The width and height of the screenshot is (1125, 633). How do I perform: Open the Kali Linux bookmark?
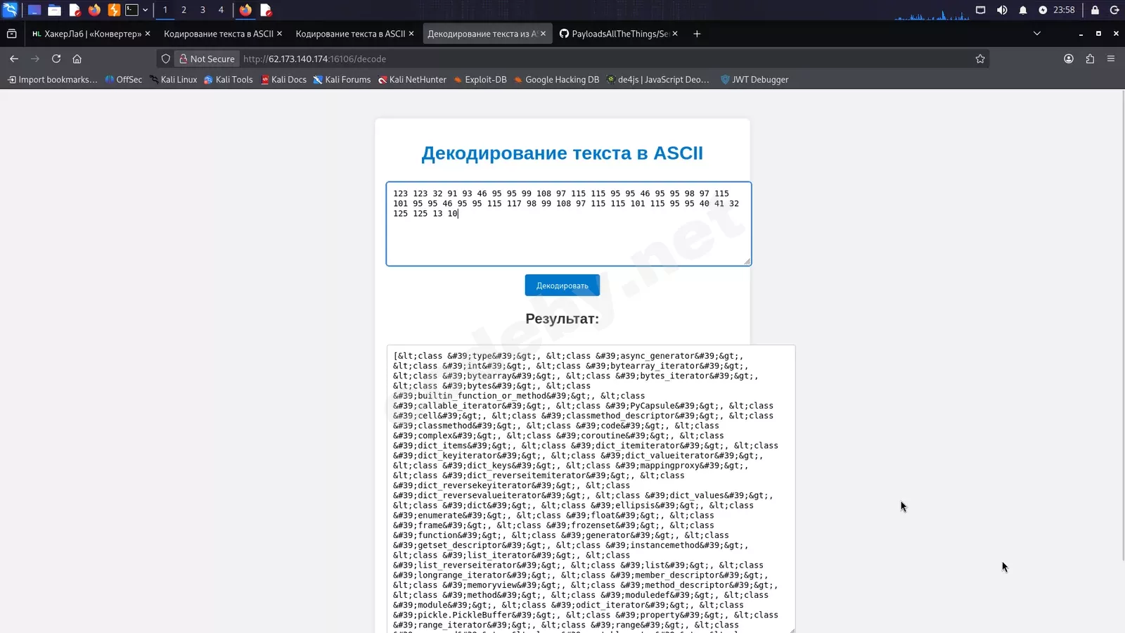[173, 79]
